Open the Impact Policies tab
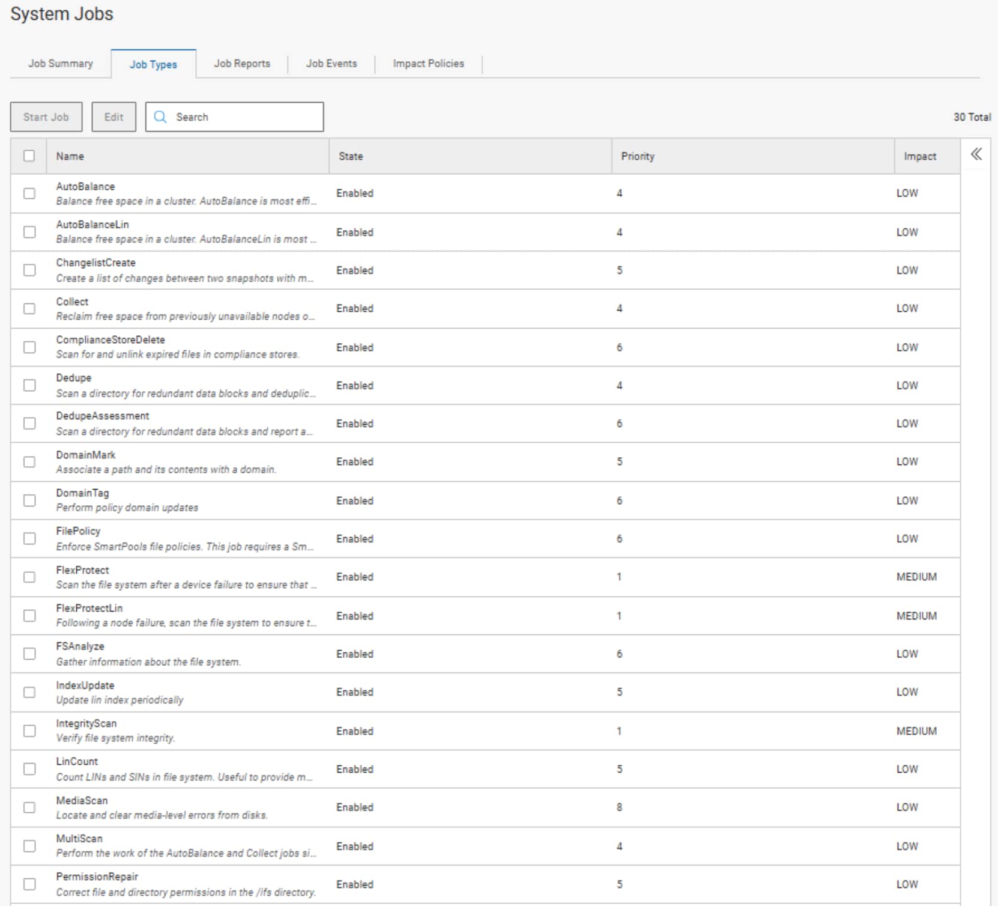 428,63
